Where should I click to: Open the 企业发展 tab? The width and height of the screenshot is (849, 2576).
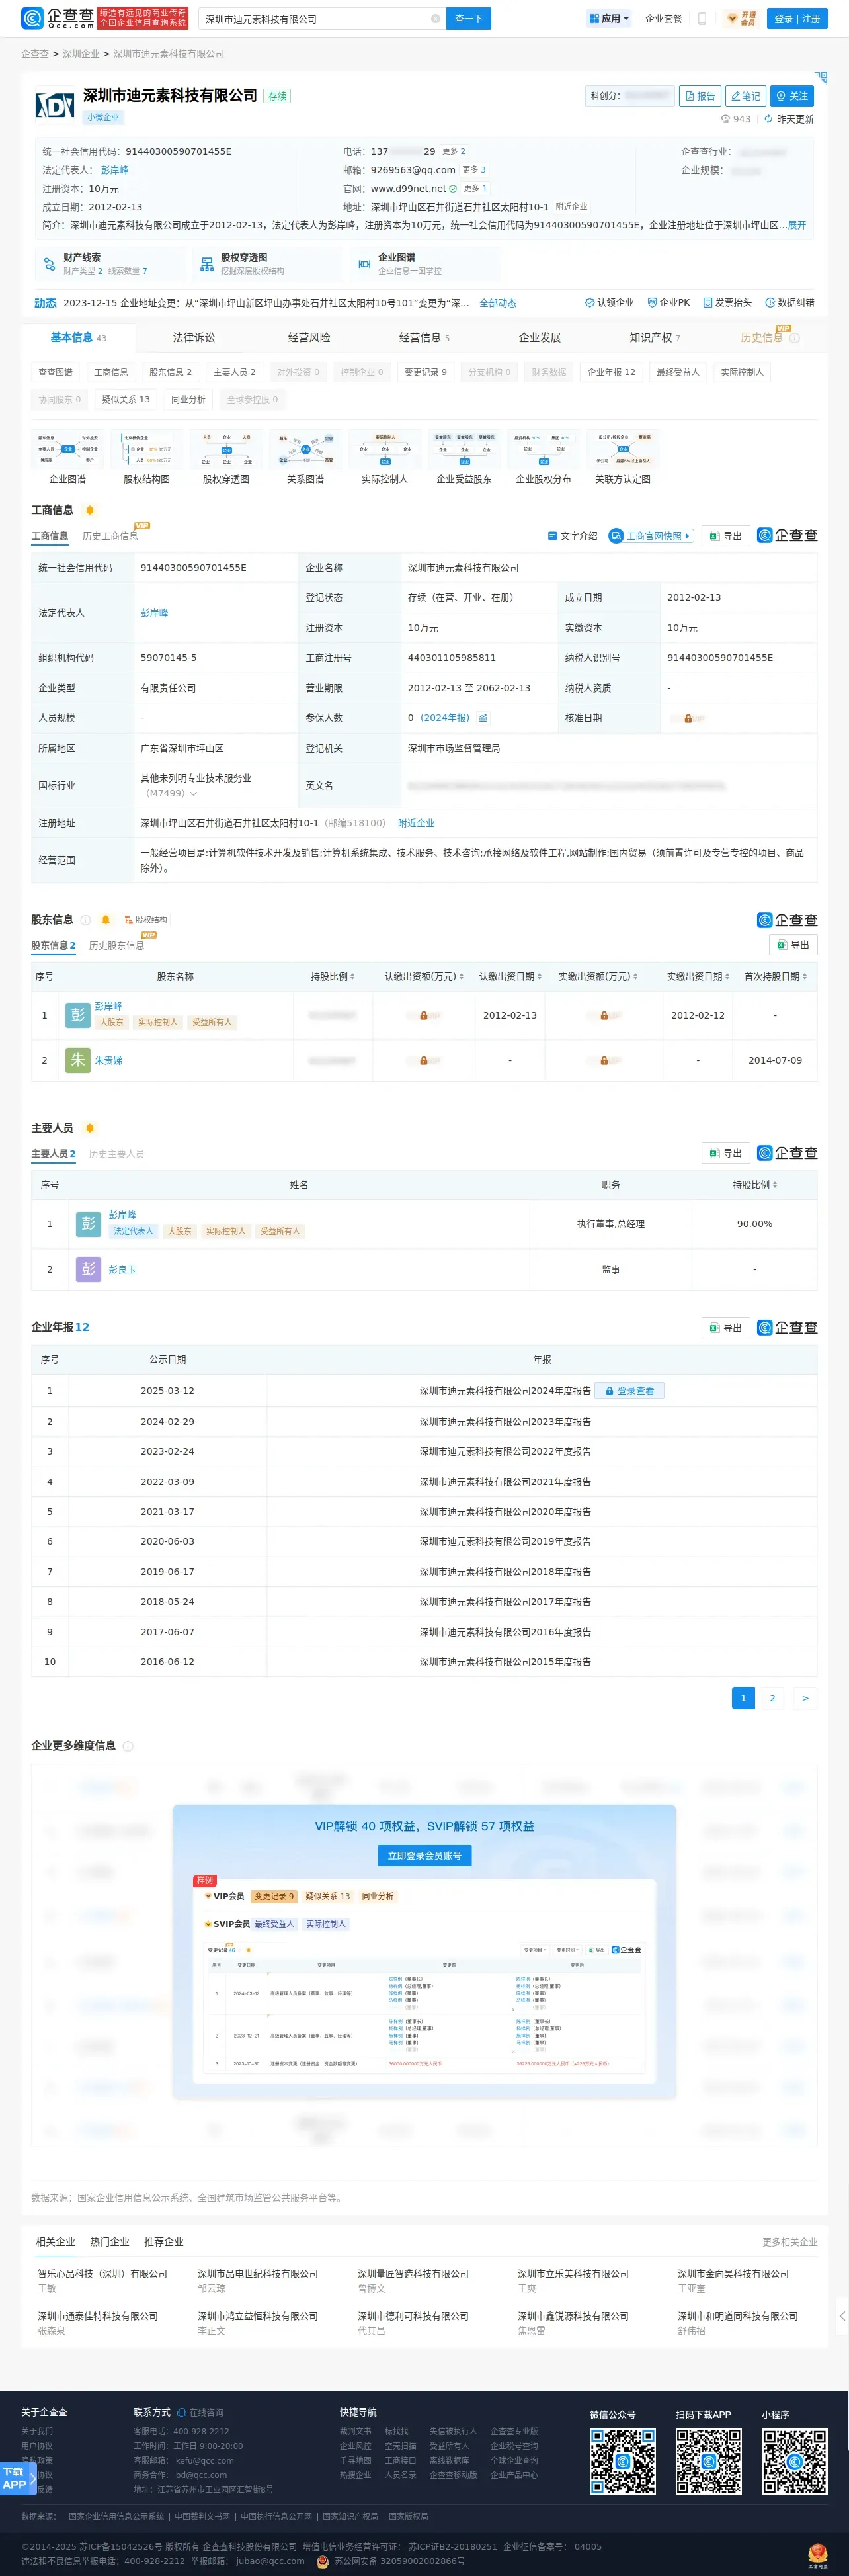(540, 338)
